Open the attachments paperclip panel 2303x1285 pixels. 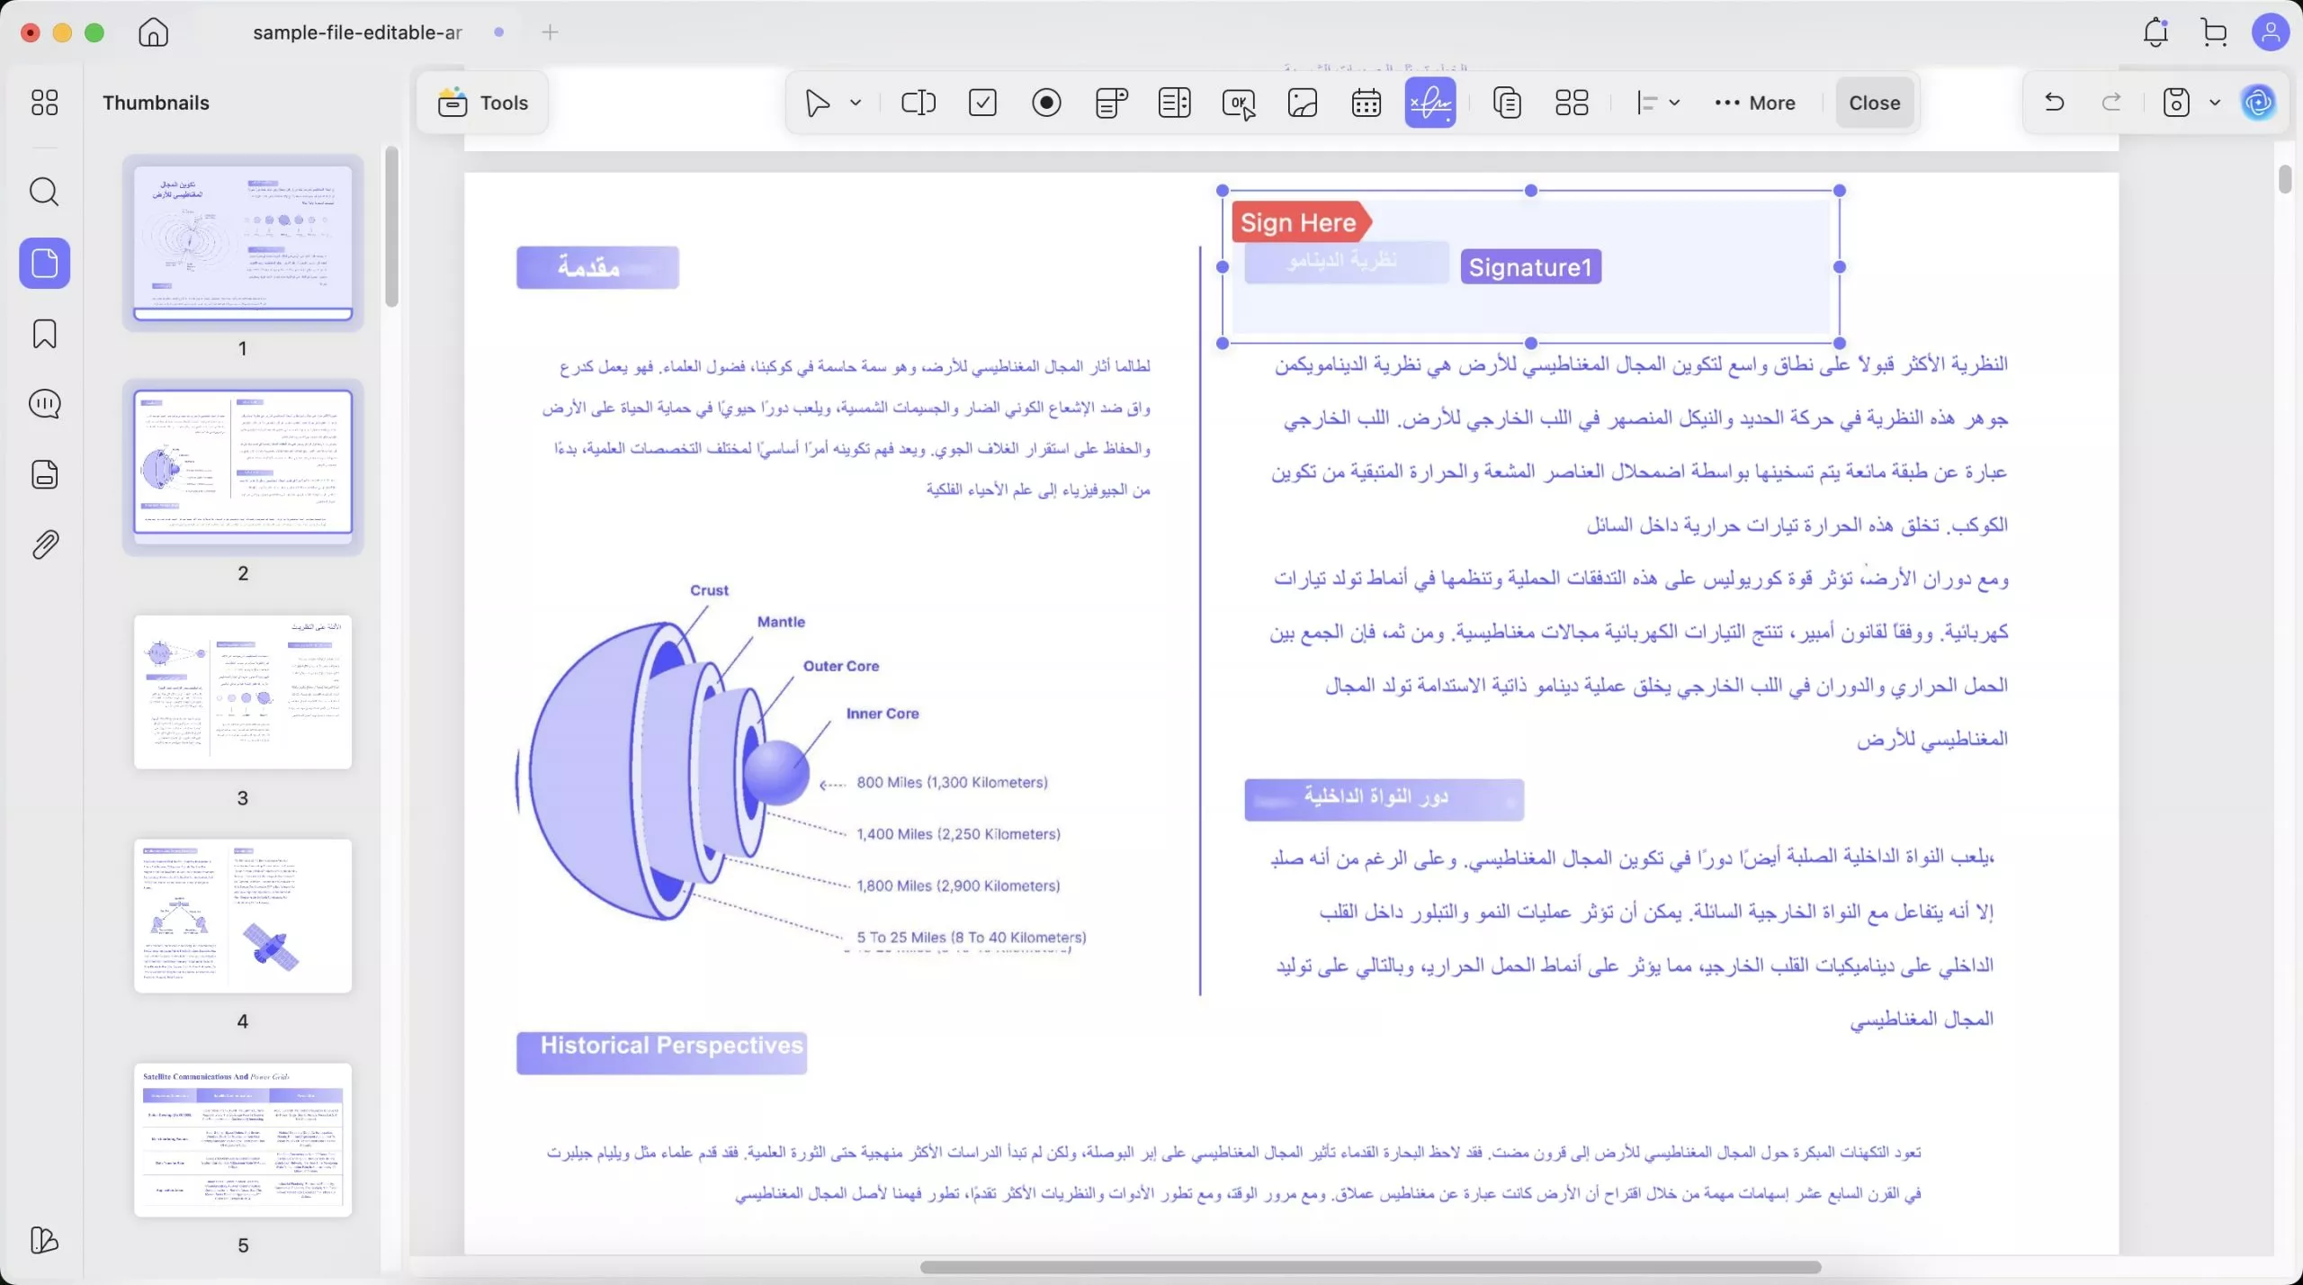(44, 544)
